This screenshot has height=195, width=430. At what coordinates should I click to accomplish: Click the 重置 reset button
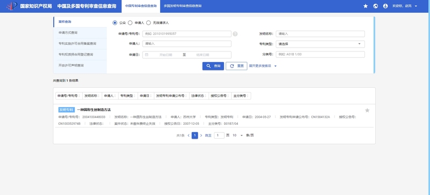(236, 66)
